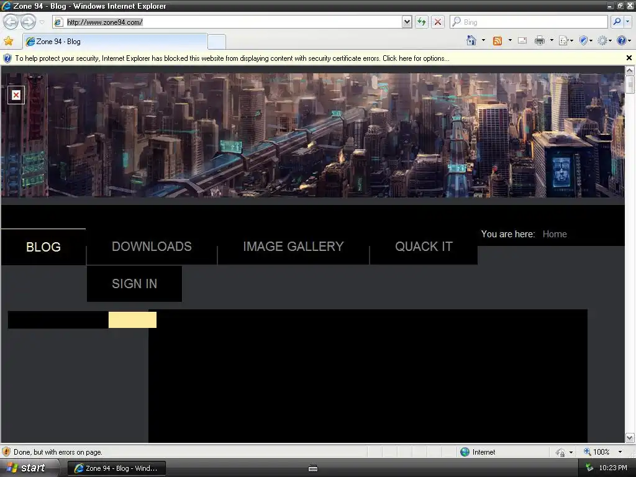The height and width of the screenshot is (477, 636).
Task: Click the browser Back arrow button
Action: pos(11,22)
